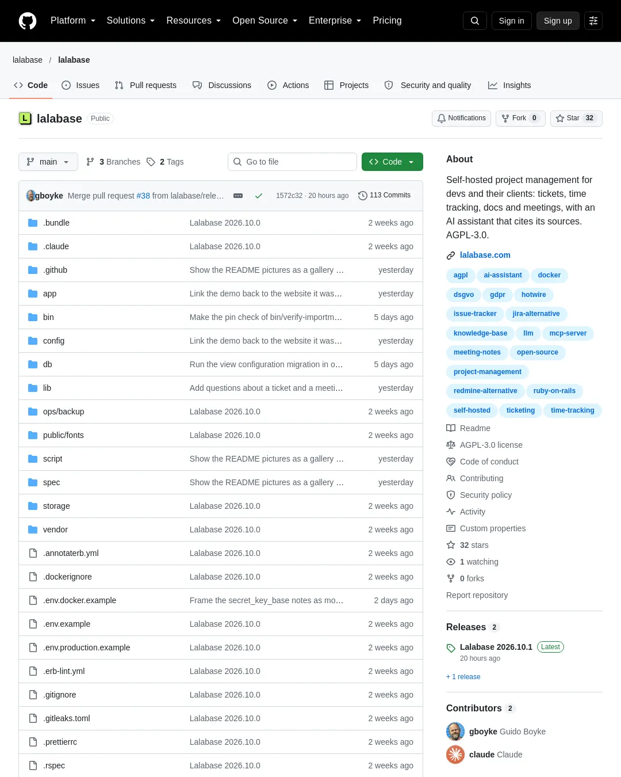Click the green commit status checkmark
The height and width of the screenshot is (777, 621).
[259, 196]
